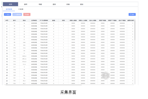The width and height of the screenshot is (148, 99).
Task: Switch to the IO配置 sub-tab
Action: pyautogui.click(x=21, y=9)
